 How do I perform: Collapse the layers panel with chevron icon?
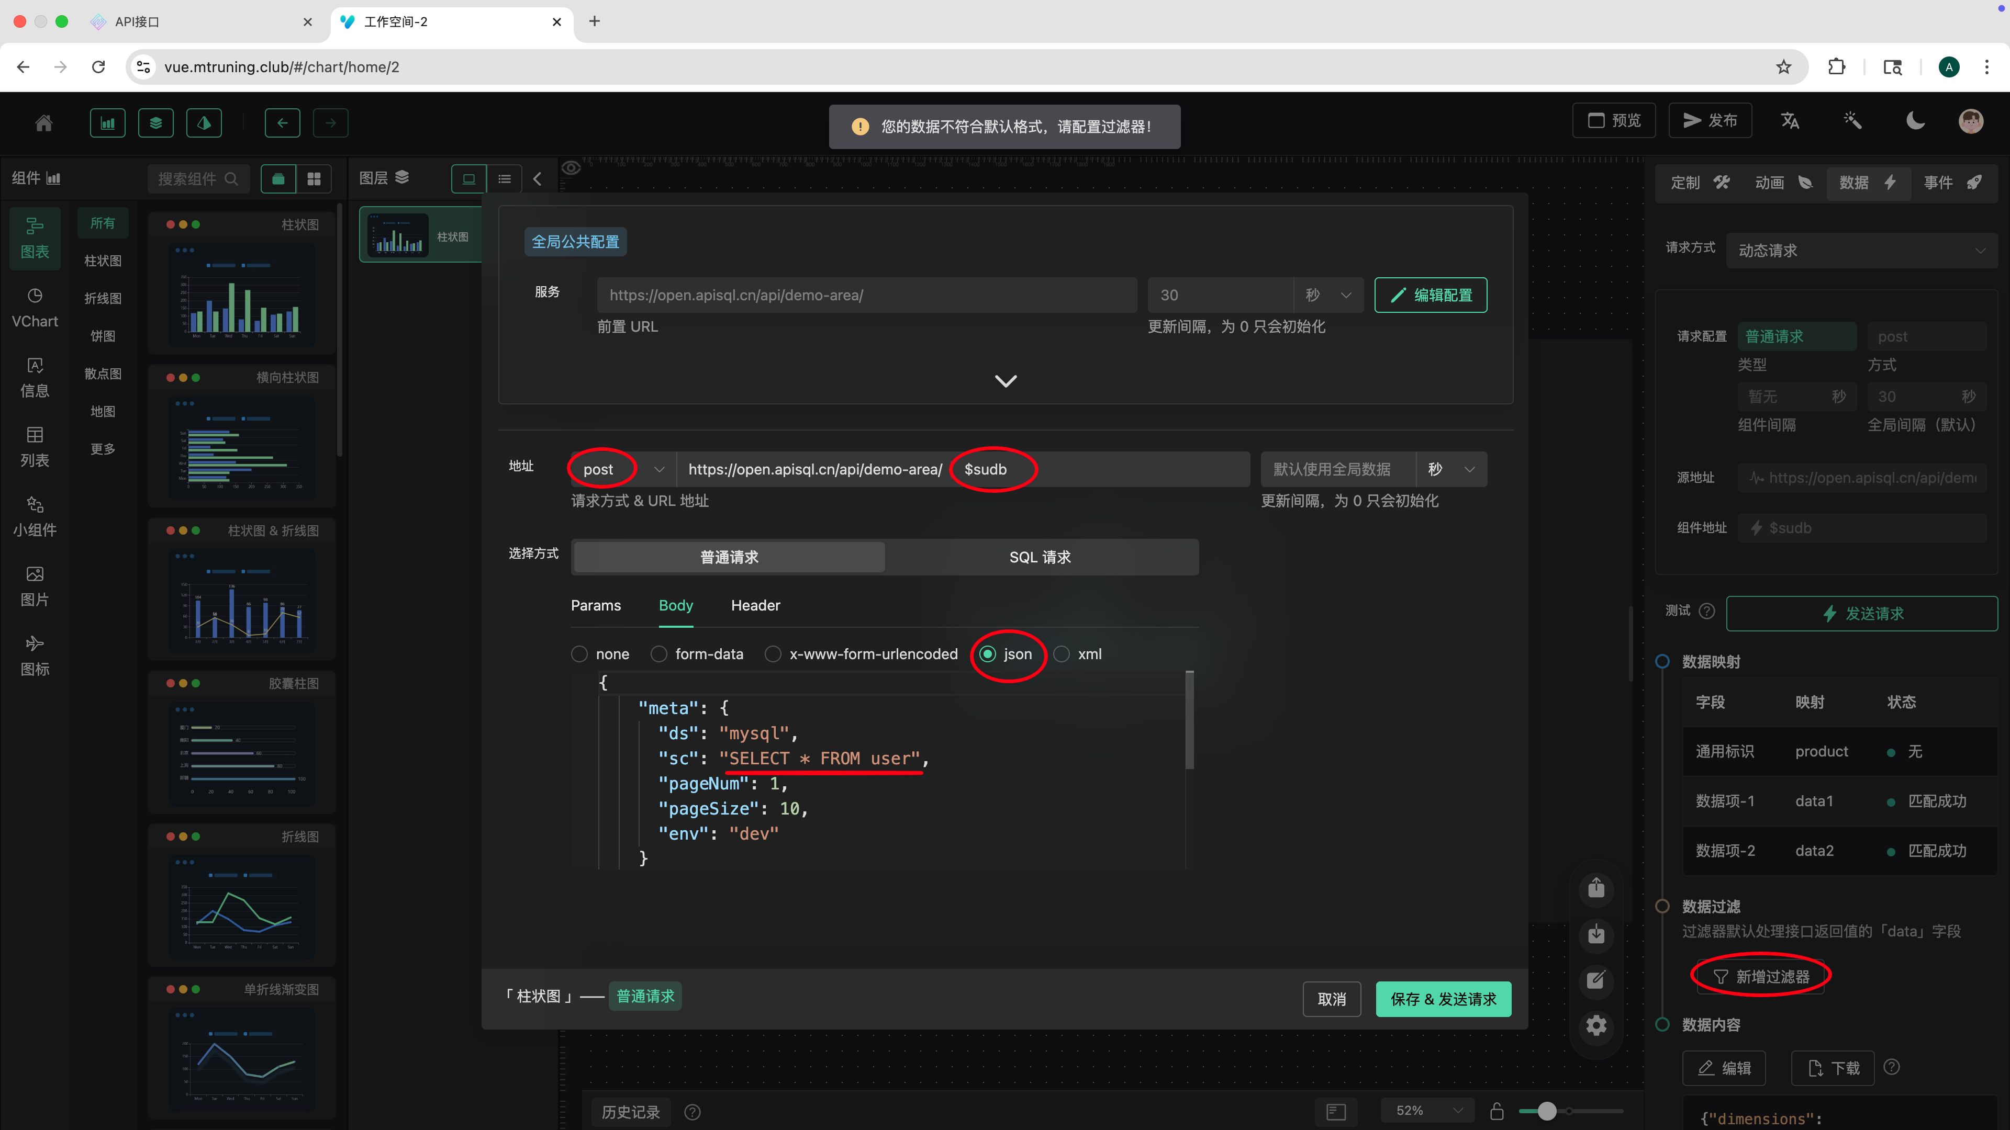pos(538,178)
